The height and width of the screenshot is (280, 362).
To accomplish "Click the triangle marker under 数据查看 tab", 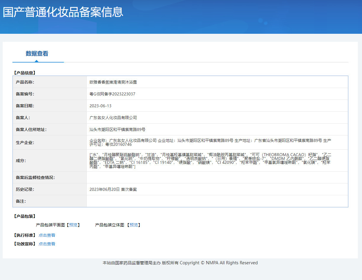I will coord(36,61).
